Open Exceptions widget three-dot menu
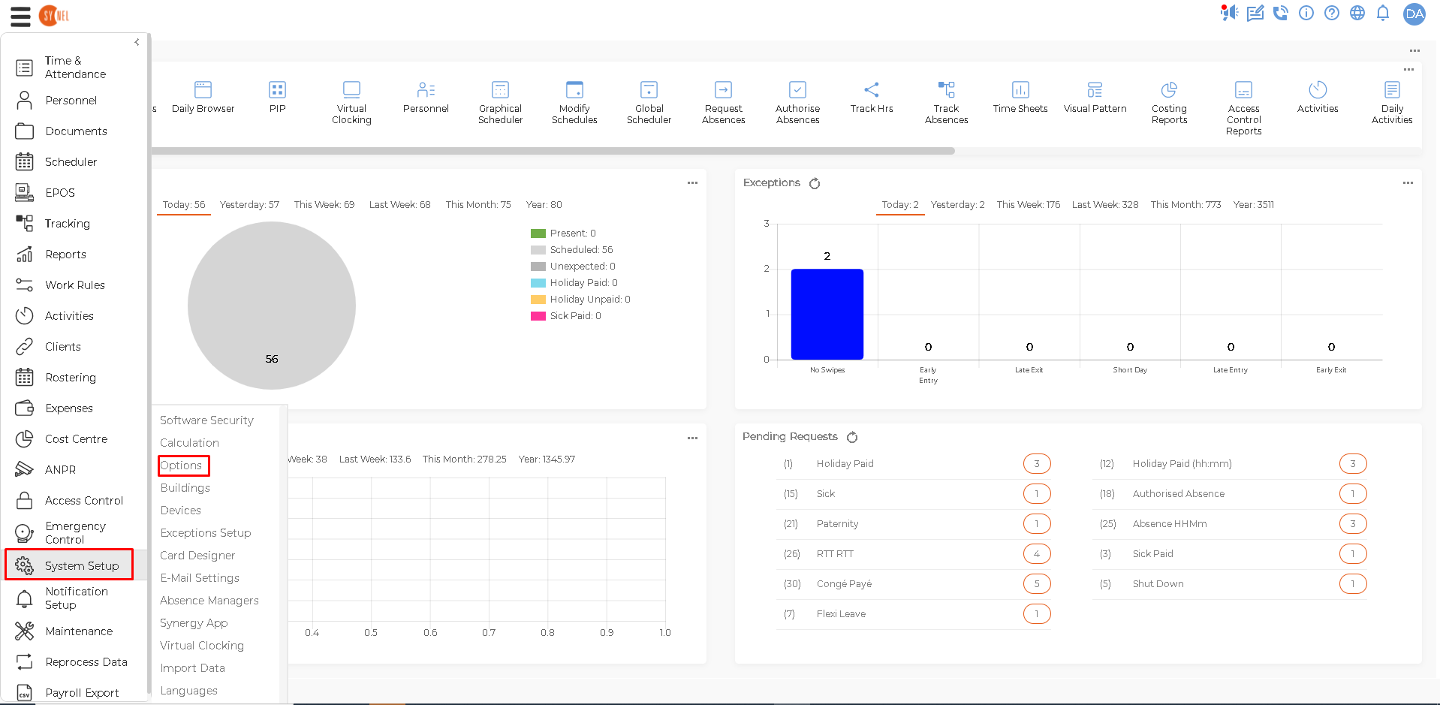This screenshot has width=1440, height=705. [1408, 183]
